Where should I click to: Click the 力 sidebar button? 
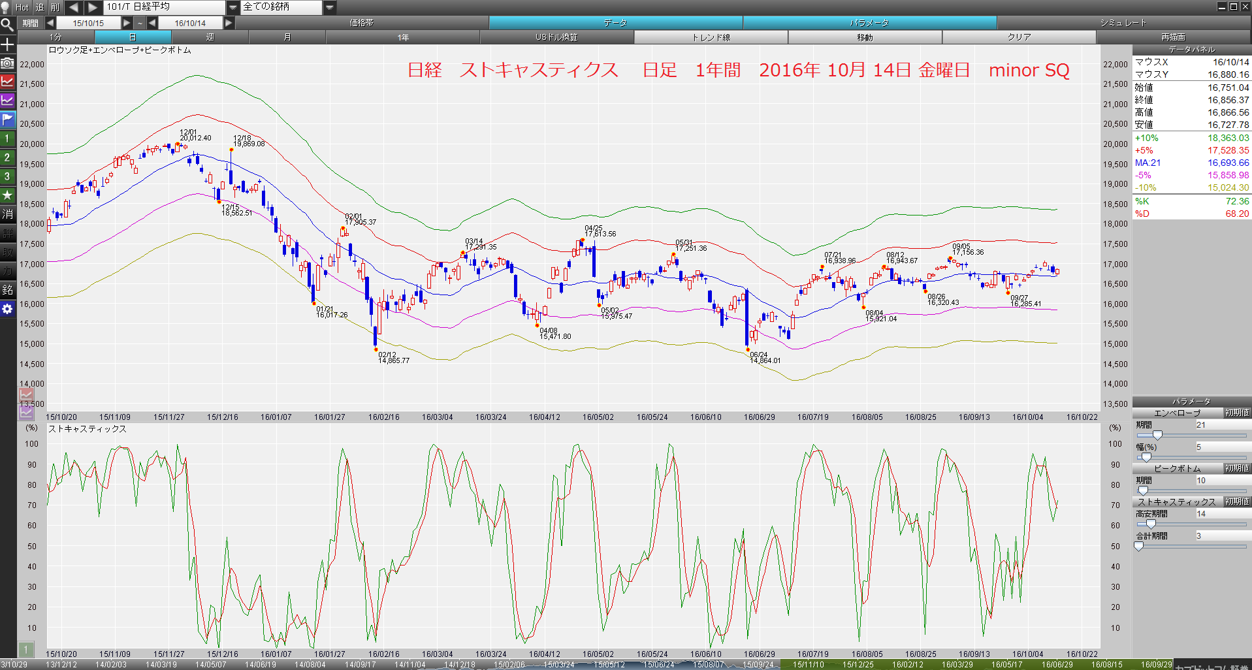(x=7, y=271)
